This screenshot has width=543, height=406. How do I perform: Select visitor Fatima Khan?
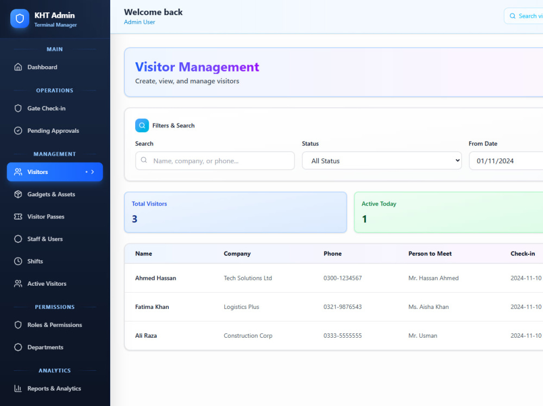[152, 307]
